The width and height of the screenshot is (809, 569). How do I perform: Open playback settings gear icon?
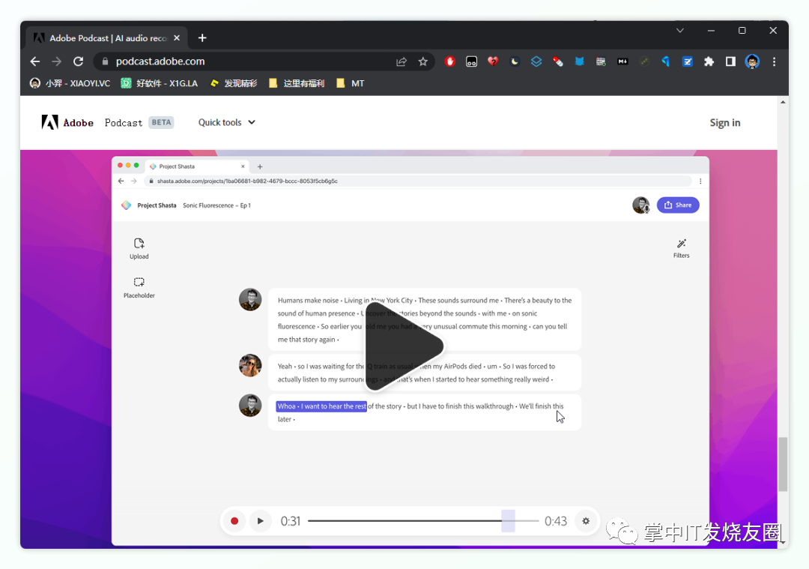tap(586, 521)
